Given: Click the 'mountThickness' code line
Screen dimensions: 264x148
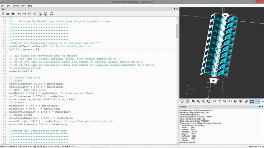Looking at the screenshot, I should pos(39,124).
